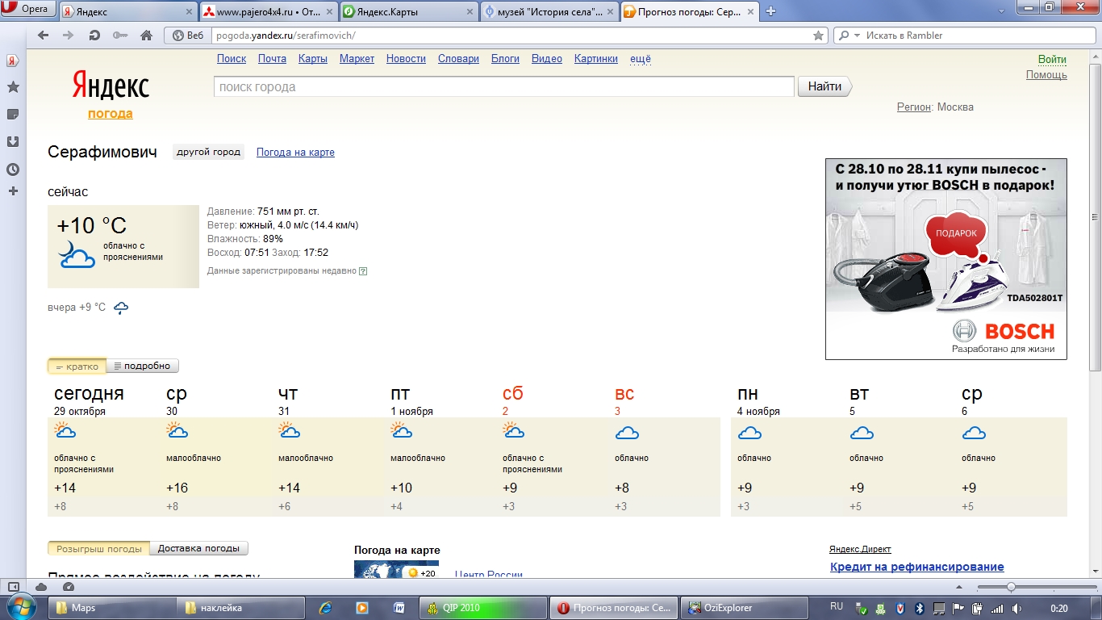Open the Windows Start menu

(x=21, y=607)
